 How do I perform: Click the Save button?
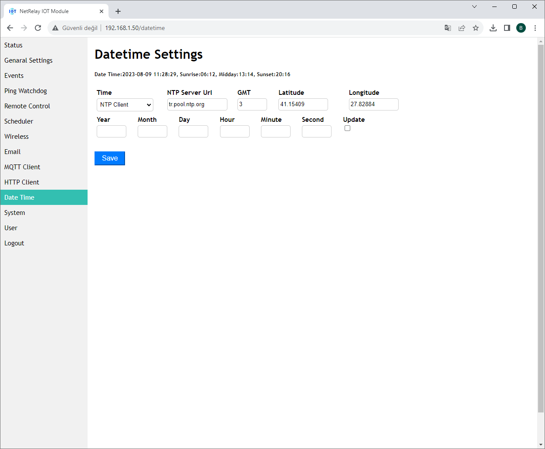(x=109, y=158)
